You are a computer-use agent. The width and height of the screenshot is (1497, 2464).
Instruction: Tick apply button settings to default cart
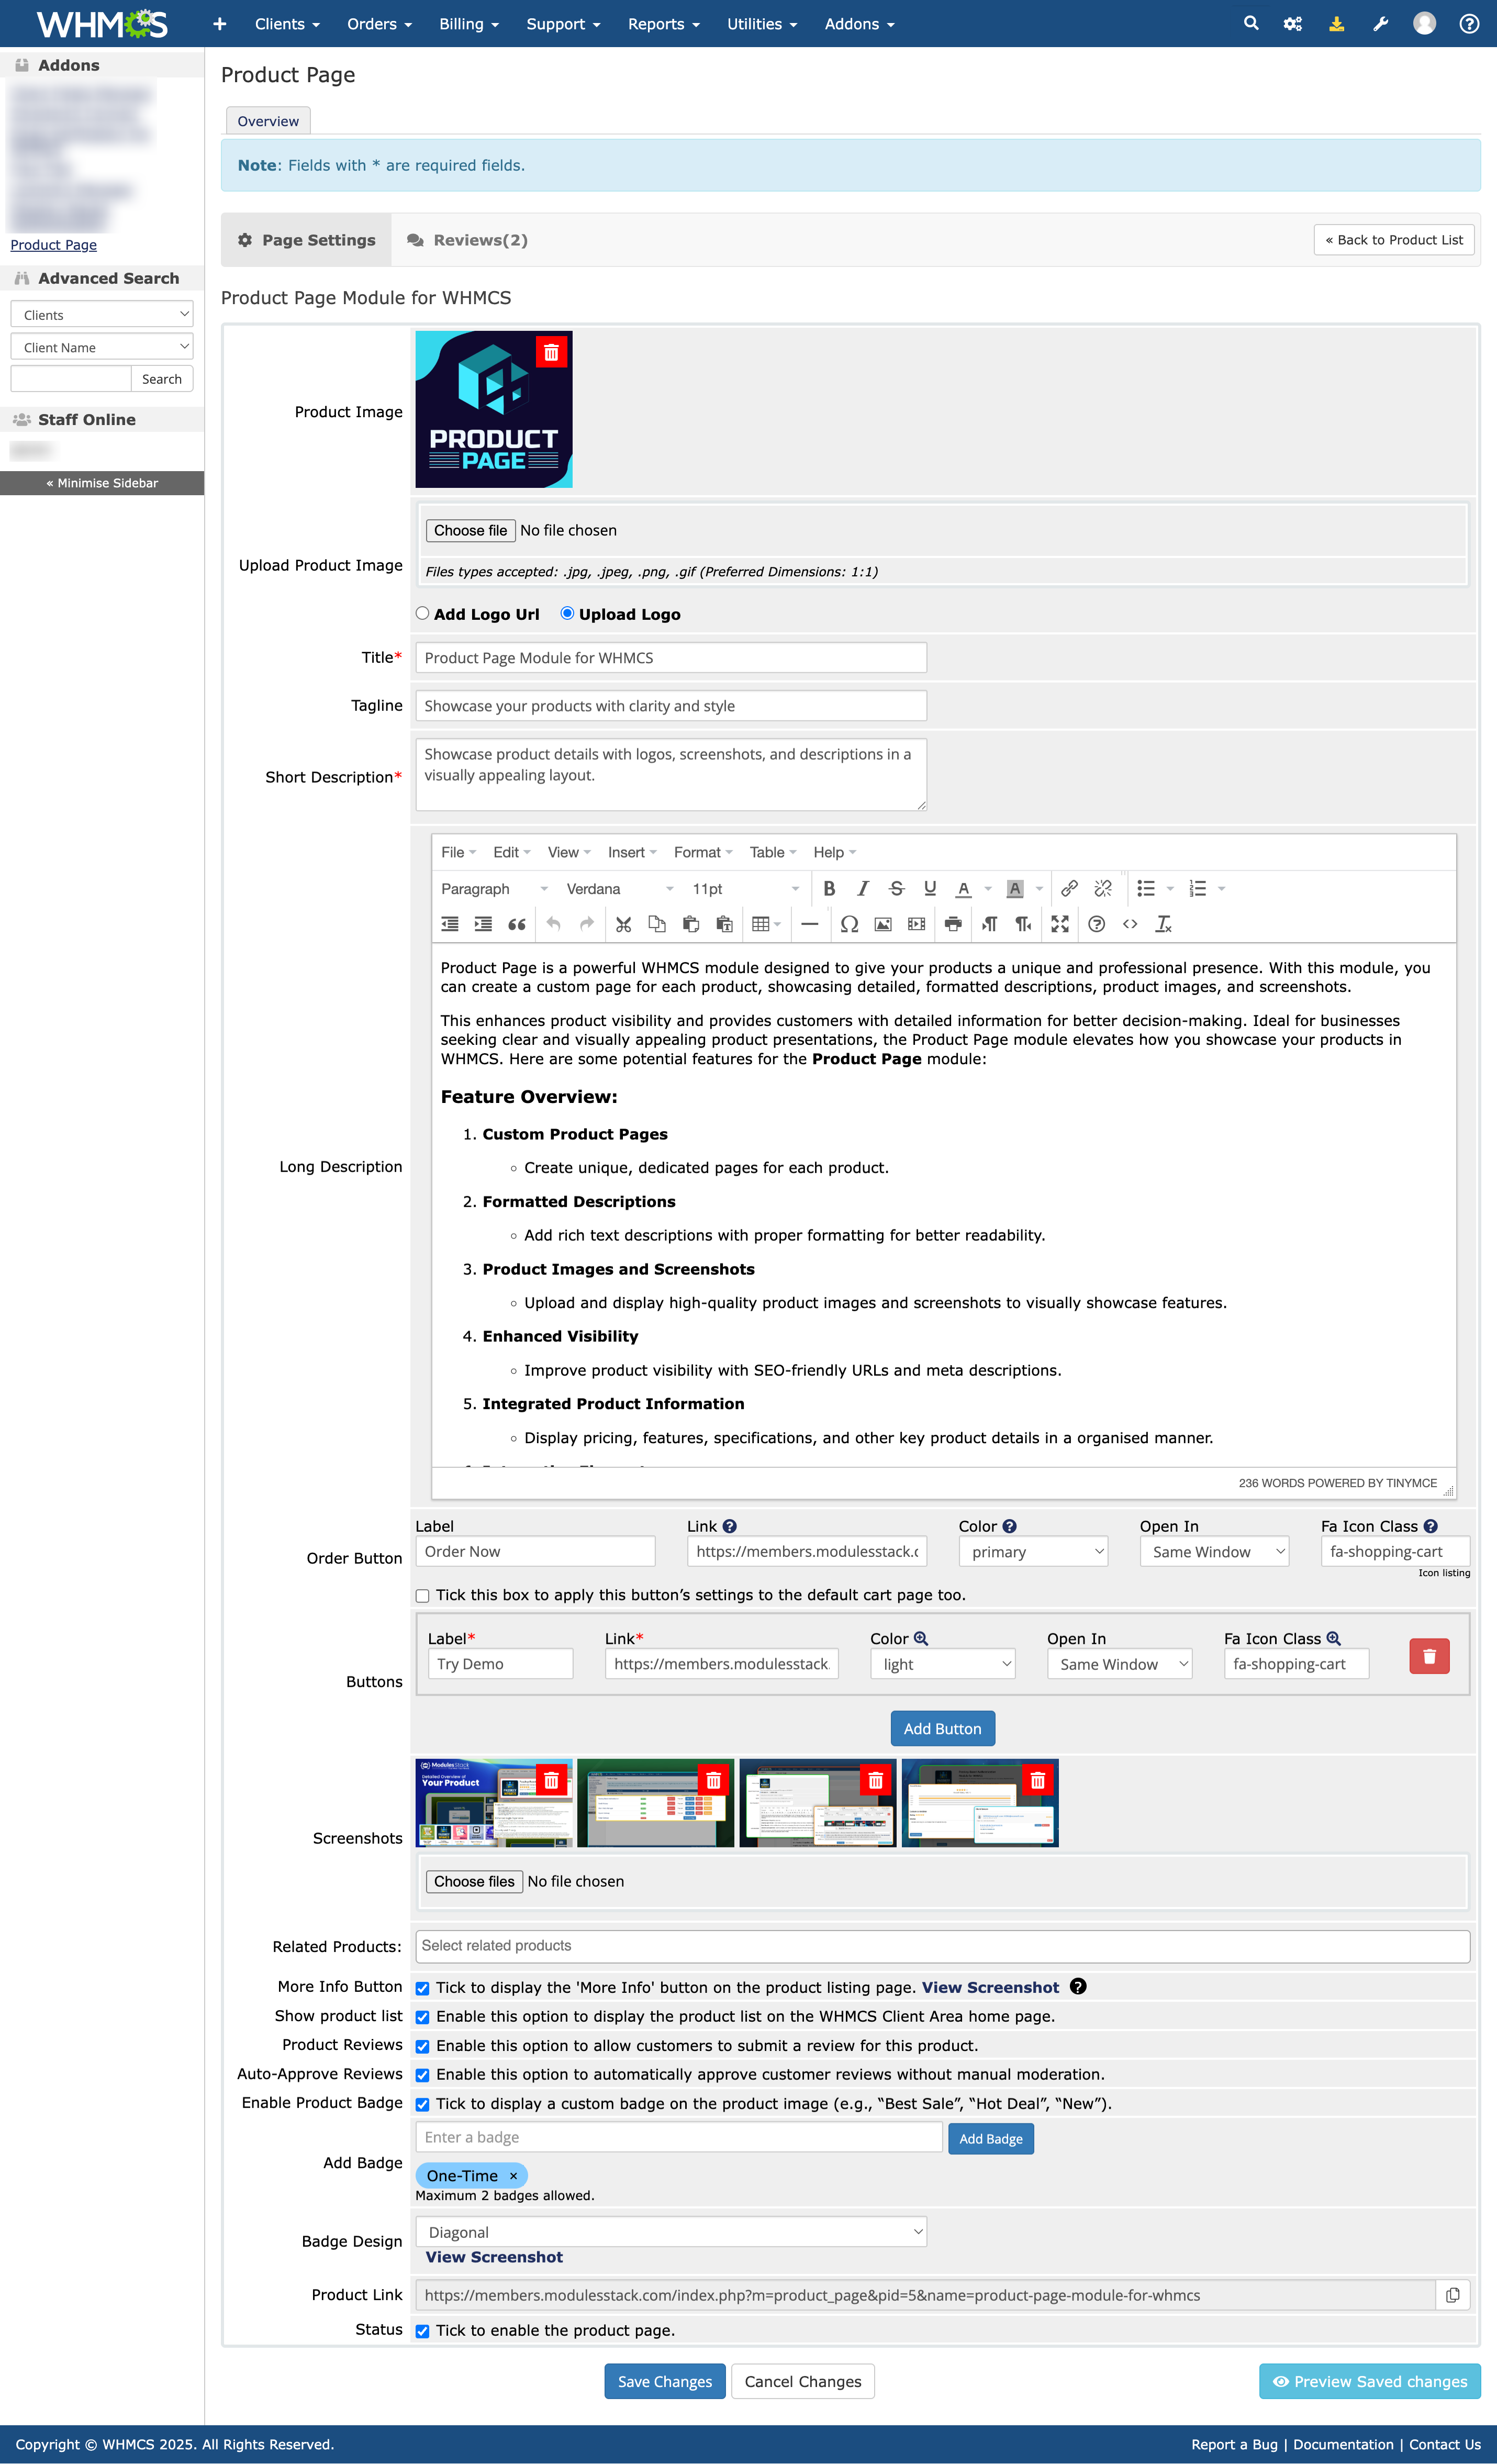pos(423,1596)
